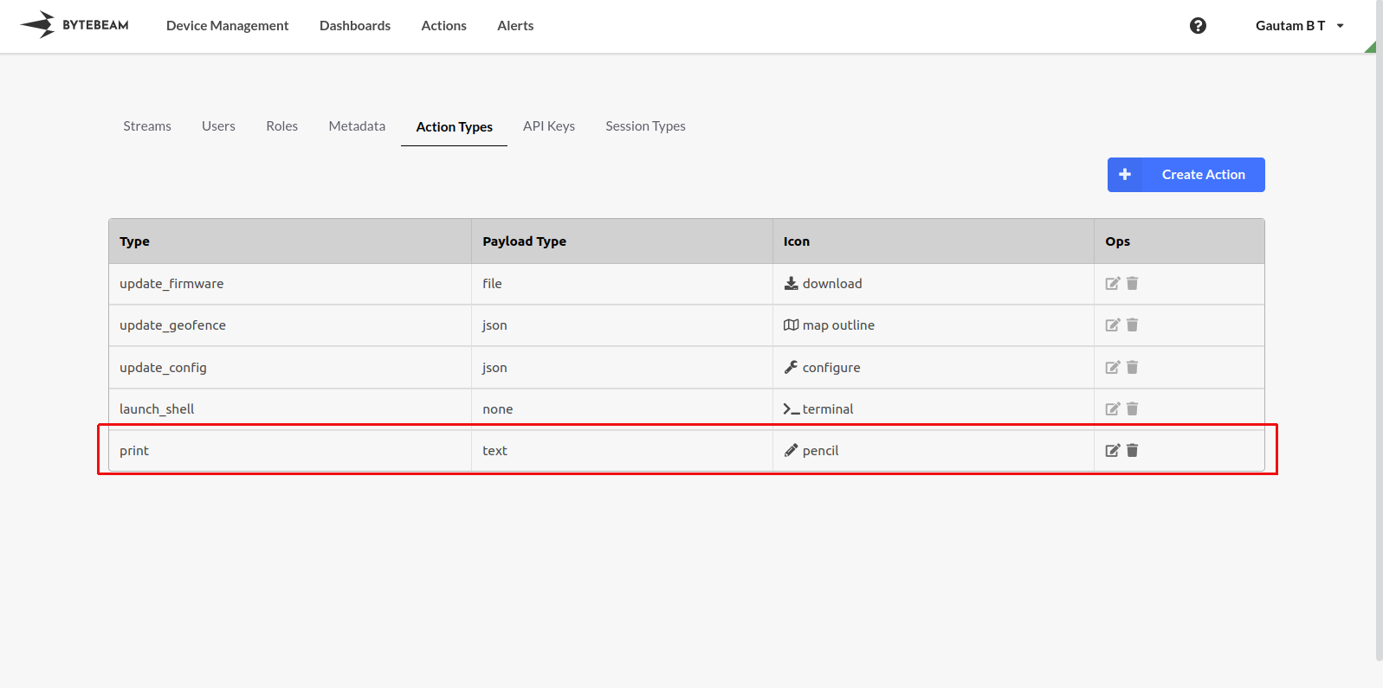This screenshot has width=1383, height=688.
Task: Switch to the Session Types tab
Action: tap(645, 126)
